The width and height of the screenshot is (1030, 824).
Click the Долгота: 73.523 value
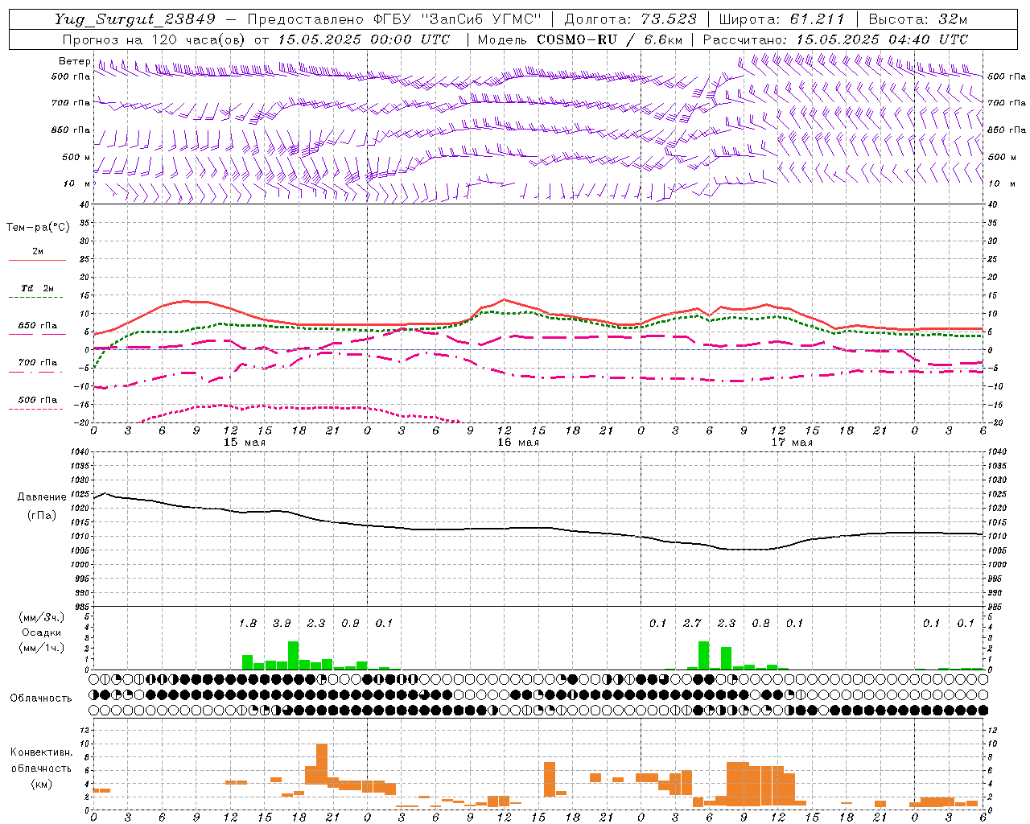pos(630,19)
